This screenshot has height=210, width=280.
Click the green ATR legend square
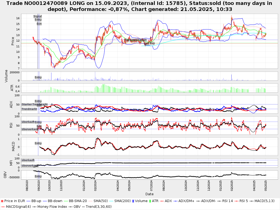[150, 201]
